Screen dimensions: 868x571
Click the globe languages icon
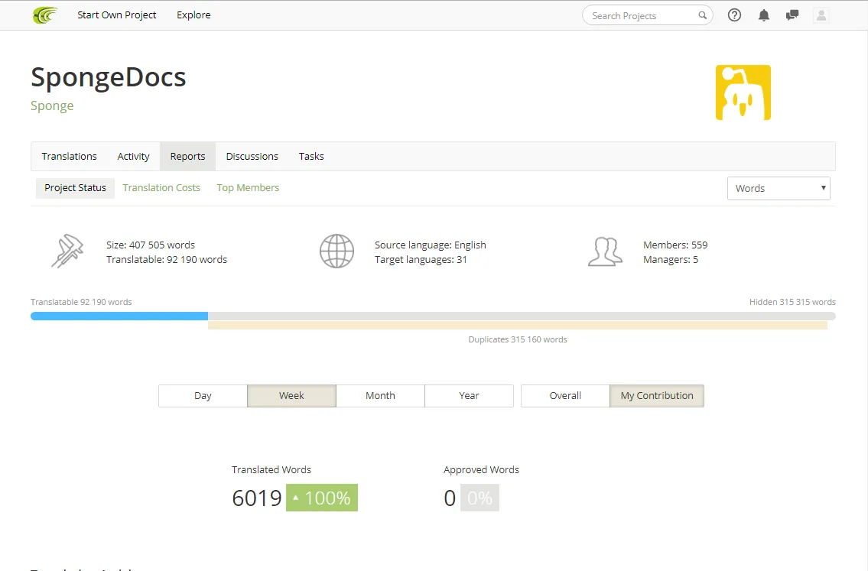coord(336,251)
